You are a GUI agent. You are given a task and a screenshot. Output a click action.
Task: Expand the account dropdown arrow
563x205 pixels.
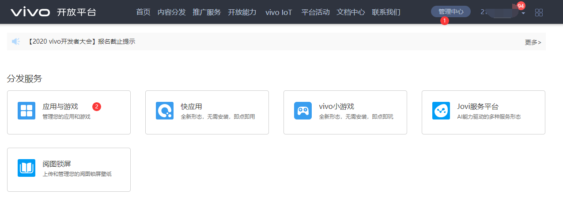point(523,13)
